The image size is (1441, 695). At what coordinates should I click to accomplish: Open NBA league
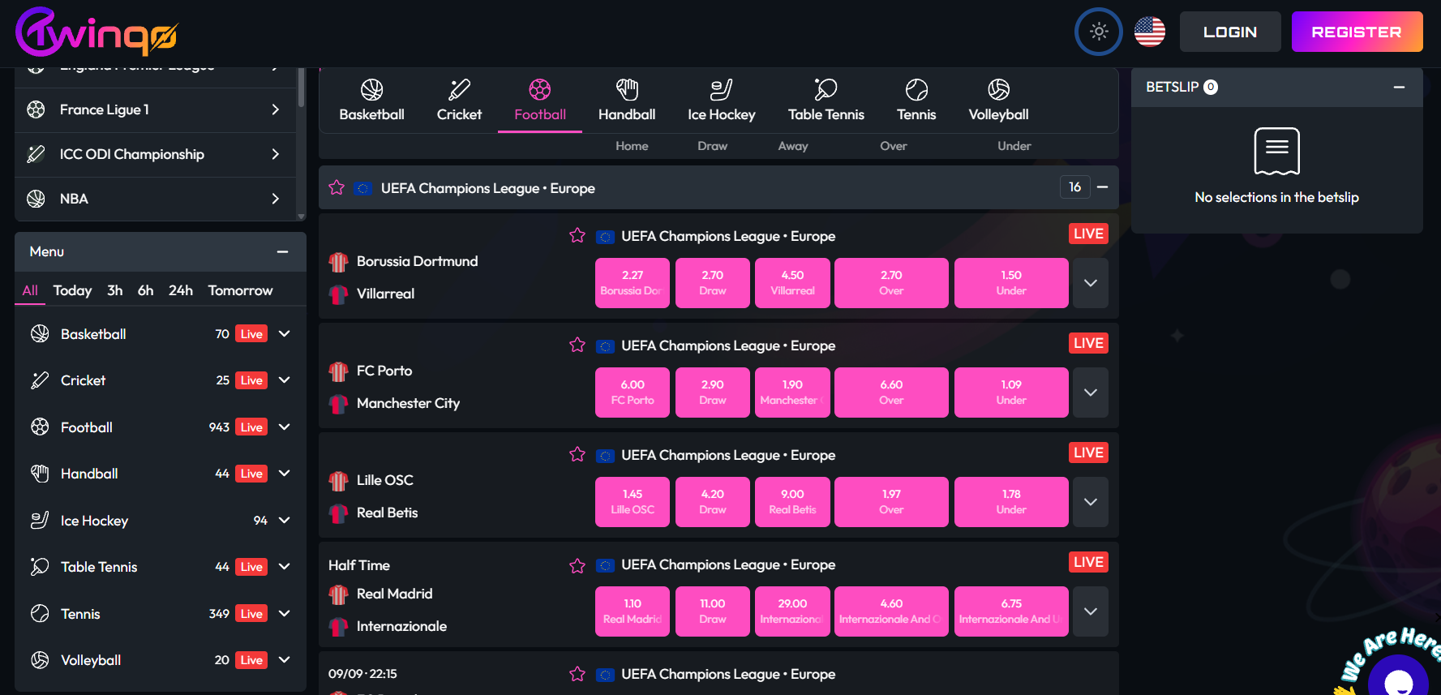tap(155, 199)
